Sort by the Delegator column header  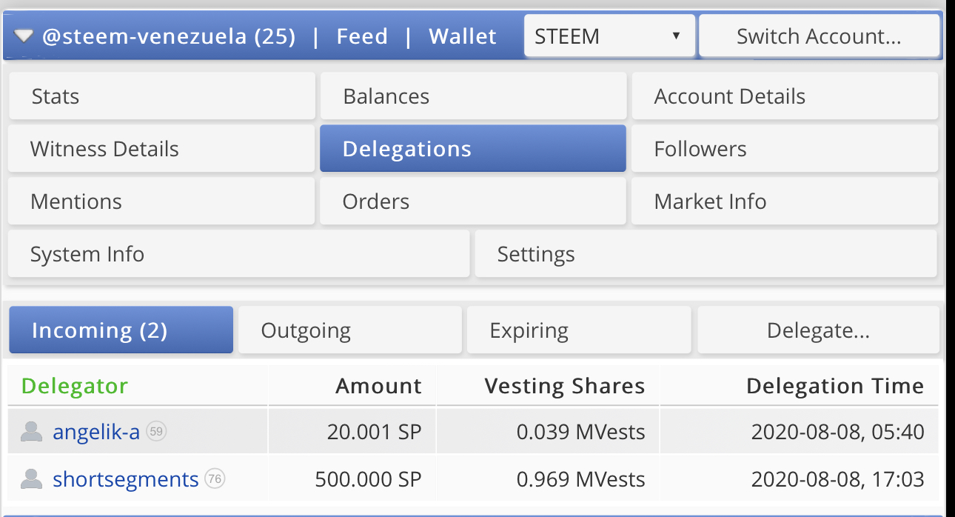(75, 386)
